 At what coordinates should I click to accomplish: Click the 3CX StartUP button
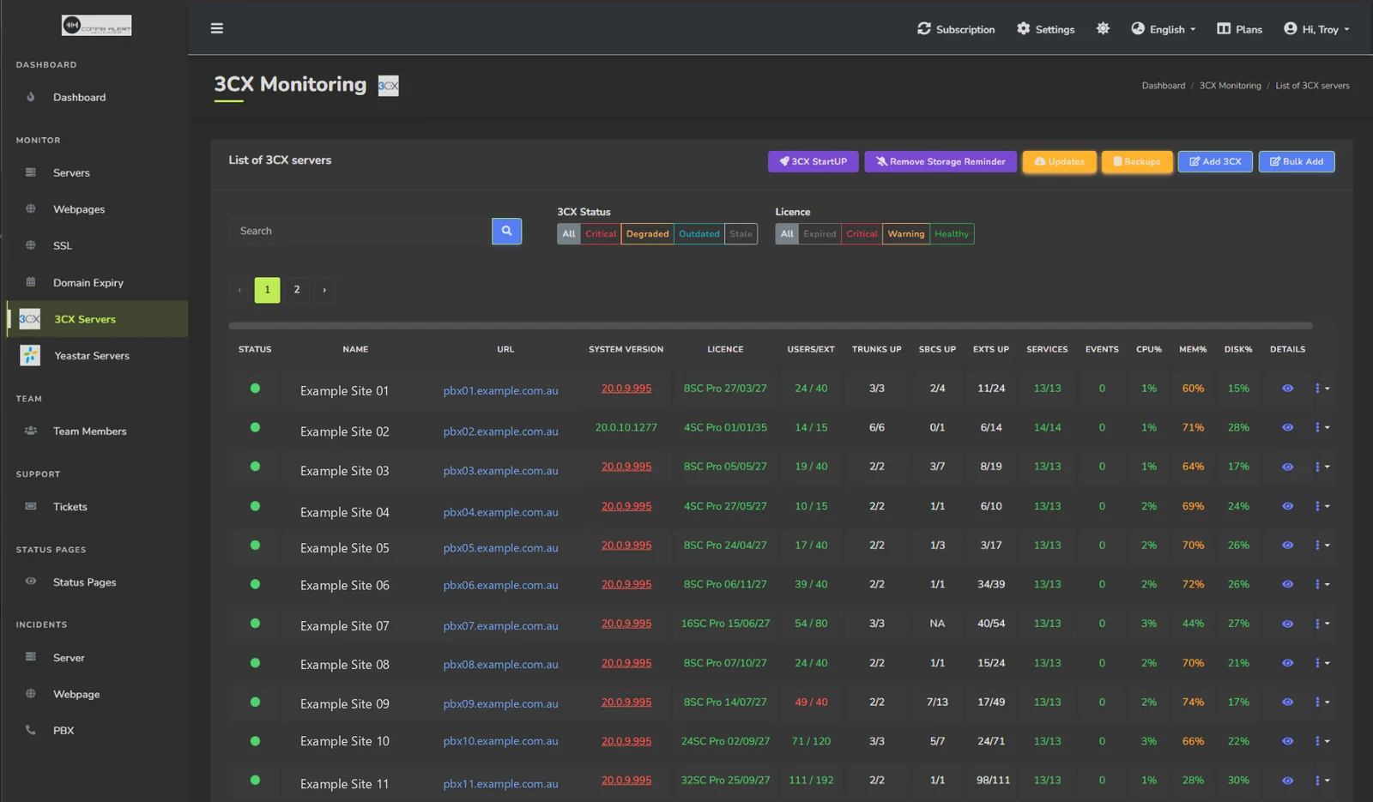coord(813,161)
